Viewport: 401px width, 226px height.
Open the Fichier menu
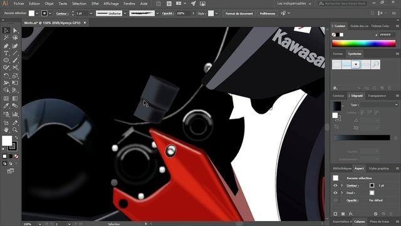point(19,4)
